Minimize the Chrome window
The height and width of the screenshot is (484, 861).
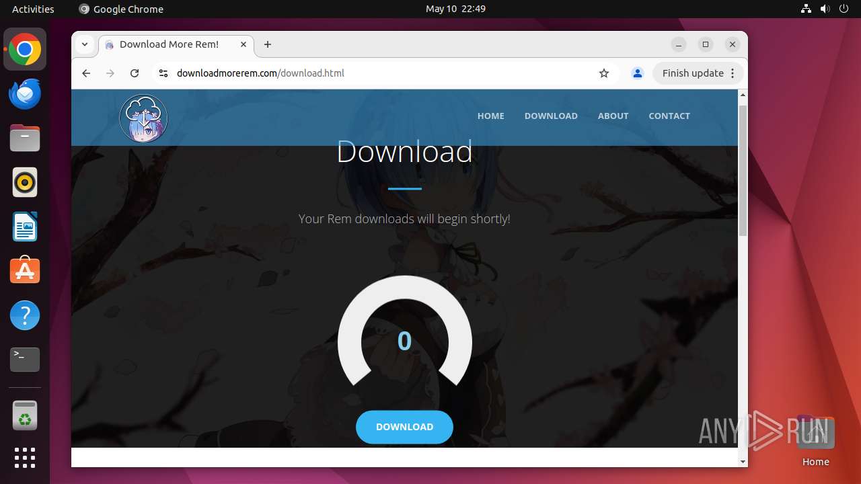pyautogui.click(x=679, y=44)
